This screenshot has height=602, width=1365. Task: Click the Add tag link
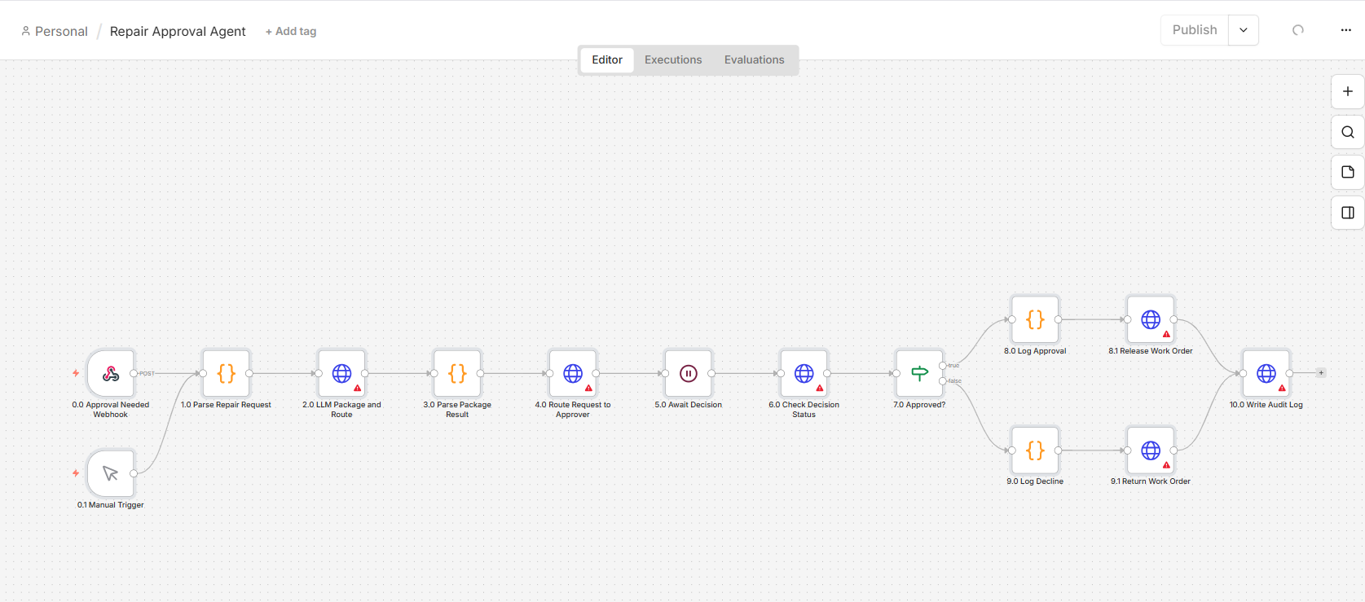click(x=291, y=31)
